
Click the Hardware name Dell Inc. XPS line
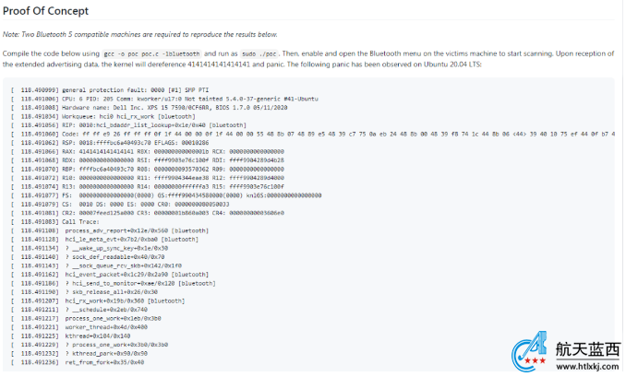150,108
